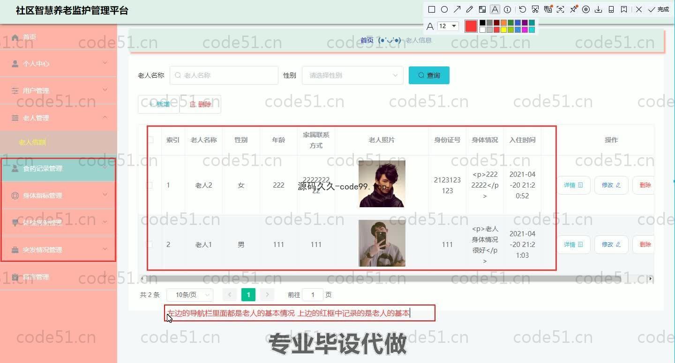Undo the last annotation

[522, 9]
